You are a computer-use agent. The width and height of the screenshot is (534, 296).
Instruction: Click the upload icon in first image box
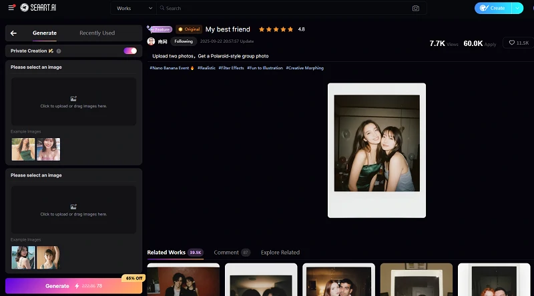73,99
